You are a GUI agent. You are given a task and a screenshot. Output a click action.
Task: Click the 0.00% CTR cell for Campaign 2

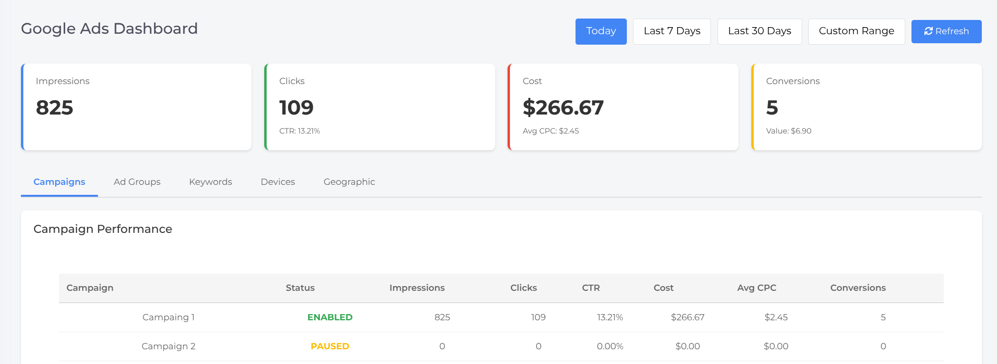click(x=610, y=346)
